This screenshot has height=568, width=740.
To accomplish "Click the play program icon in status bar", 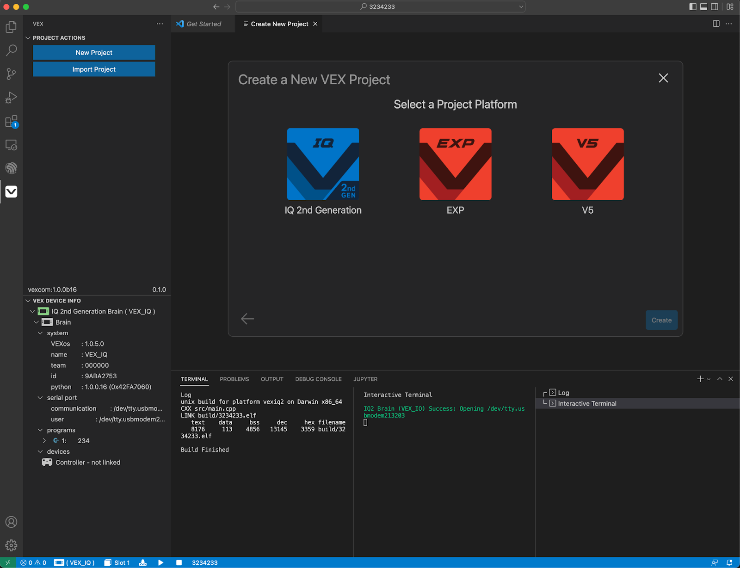I will pos(160,562).
